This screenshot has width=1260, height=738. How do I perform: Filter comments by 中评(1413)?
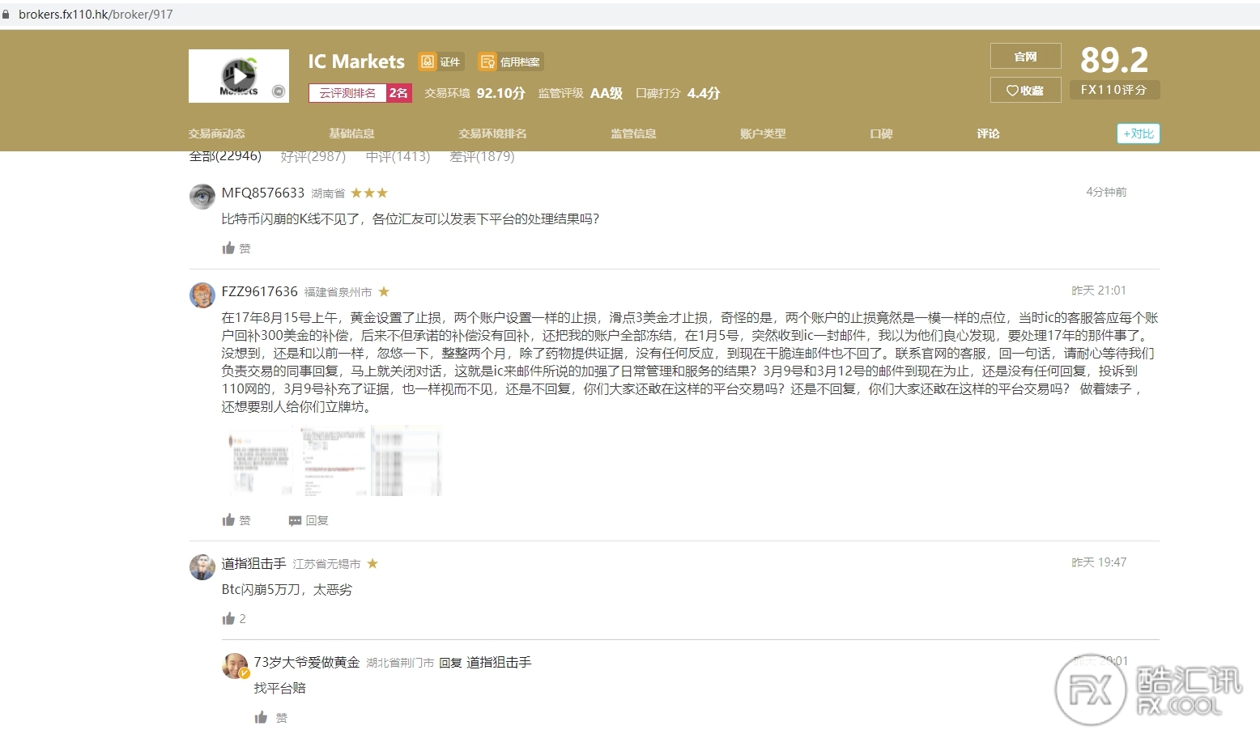click(398, 156)
